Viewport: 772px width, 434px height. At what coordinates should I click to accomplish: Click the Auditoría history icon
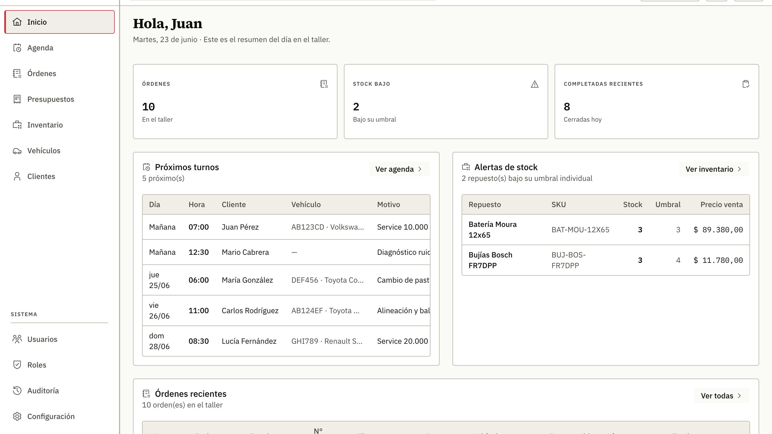pos(17,391)
